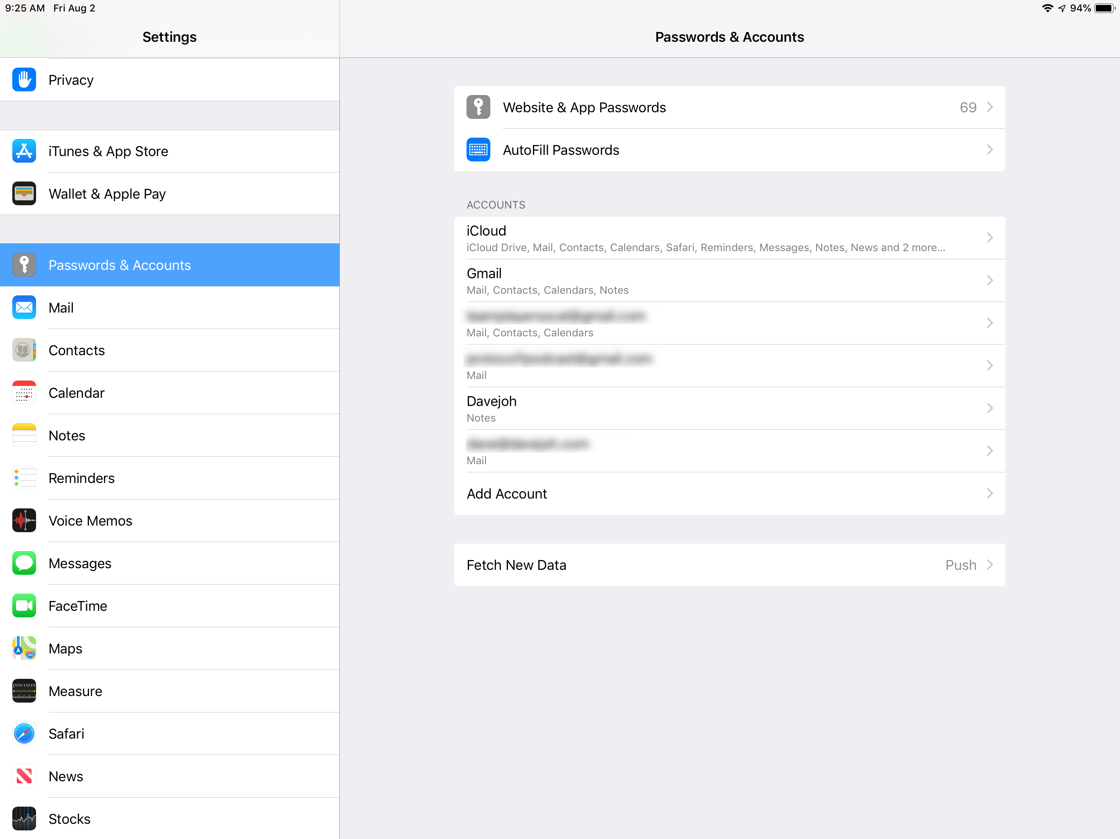
Task: Open the Voice Memos waveform icon
Action: tap(24, 520)
